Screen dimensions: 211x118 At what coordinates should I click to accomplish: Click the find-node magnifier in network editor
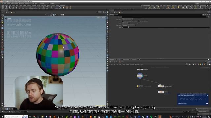pyautogui.click(x=208, y=64)
